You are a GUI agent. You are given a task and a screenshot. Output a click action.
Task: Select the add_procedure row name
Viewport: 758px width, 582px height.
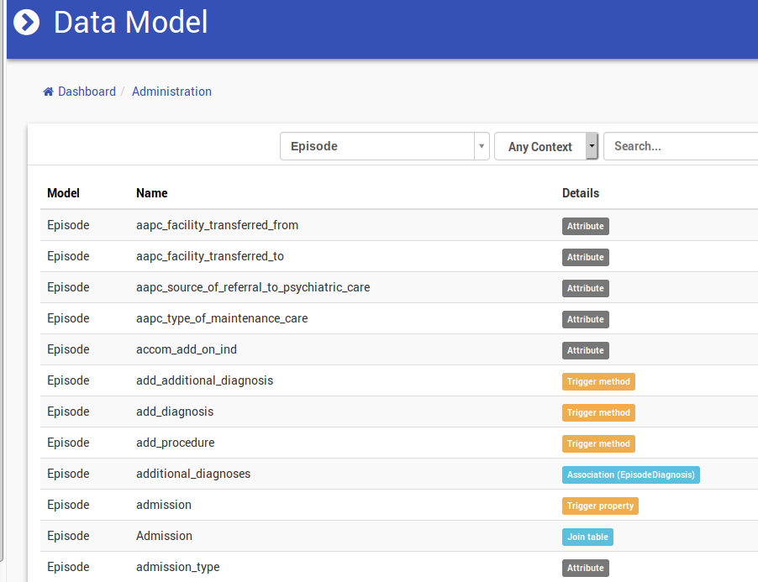tap(175, 443)
